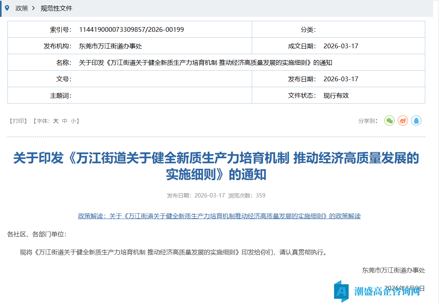Screen dimensions: 439x305
Task: Click the body paragraph starting 现将
Action: point(174,252)
